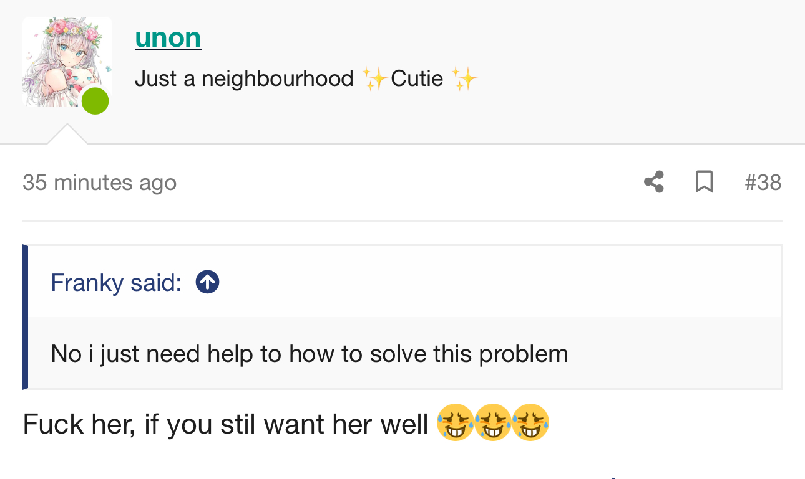The width and height of the screenshot is (805, 479).
Task: Click the last laughing-tears emoji in the reply
Action: (x=530, y=423)
